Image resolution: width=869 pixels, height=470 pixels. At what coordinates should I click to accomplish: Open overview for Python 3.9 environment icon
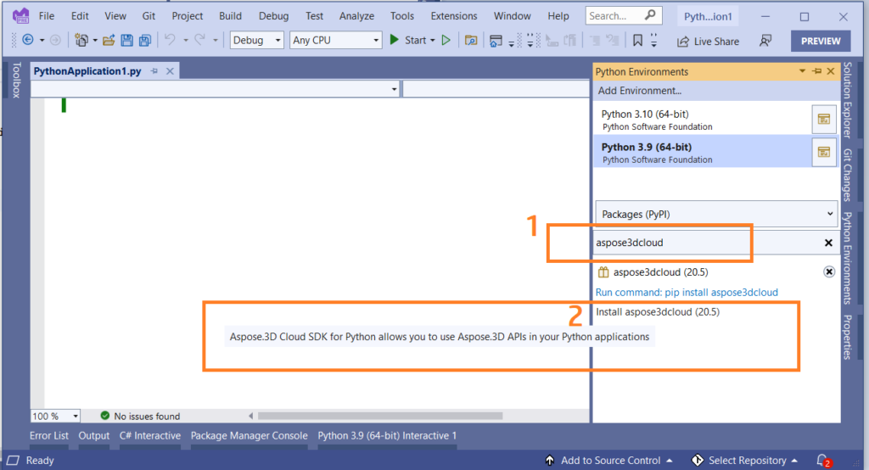(x=824, y=152)
